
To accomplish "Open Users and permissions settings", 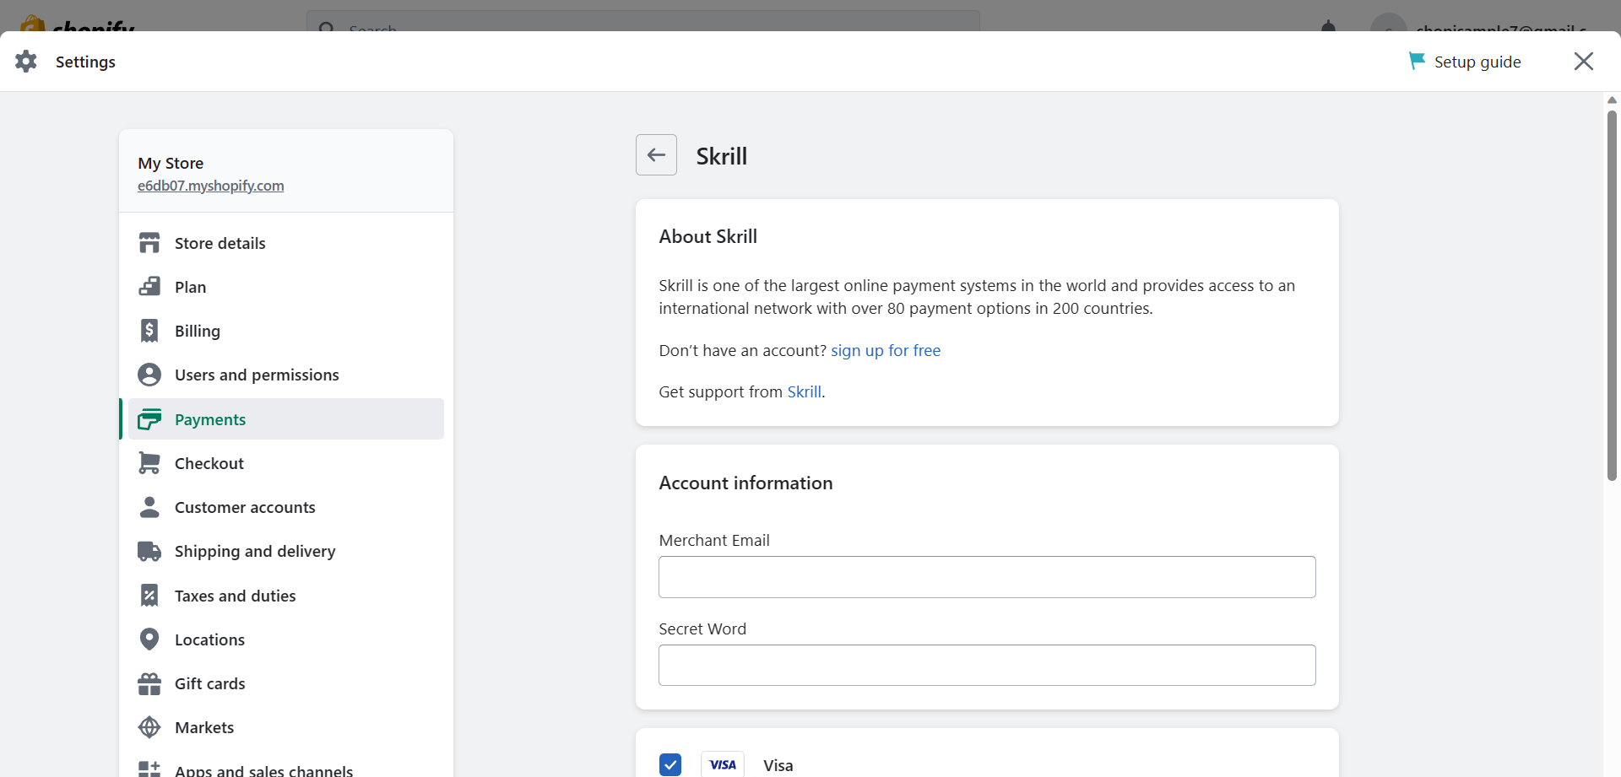I will (285, 375).
